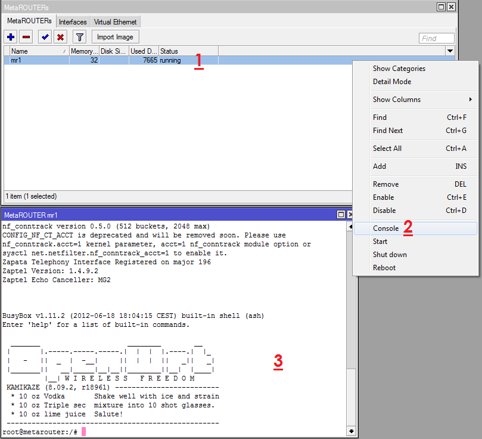
Task: Click the red cross Disable button
Action: [x=60, y=37]
